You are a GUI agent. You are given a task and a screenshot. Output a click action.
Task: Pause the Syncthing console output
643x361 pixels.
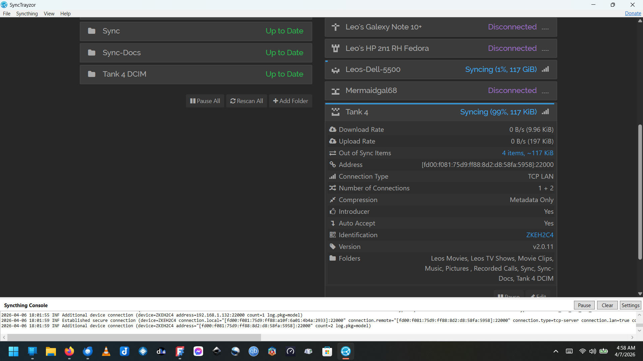[x=584, y=305]
